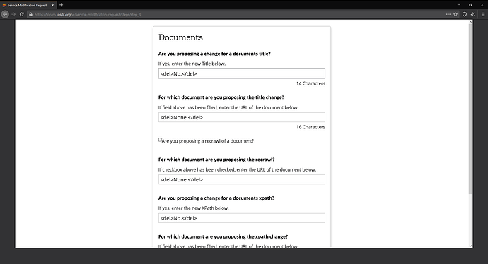The height and width of the screenshot is (264, 488).
Task: Go back to the previous page
Action: 5,14
